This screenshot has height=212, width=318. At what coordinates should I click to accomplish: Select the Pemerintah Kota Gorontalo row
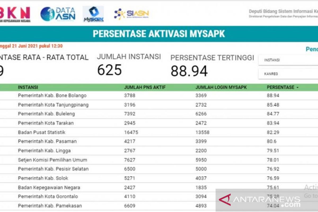click(x=159, y=196)
